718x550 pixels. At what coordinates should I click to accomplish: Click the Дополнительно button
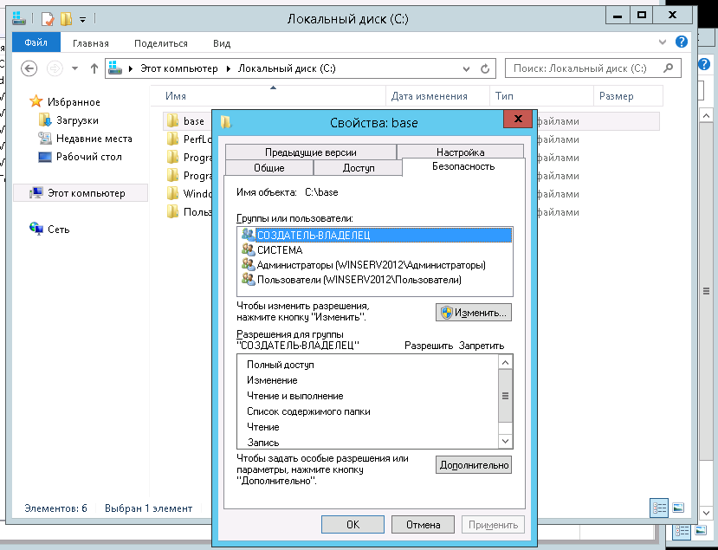tap(474, 465)
